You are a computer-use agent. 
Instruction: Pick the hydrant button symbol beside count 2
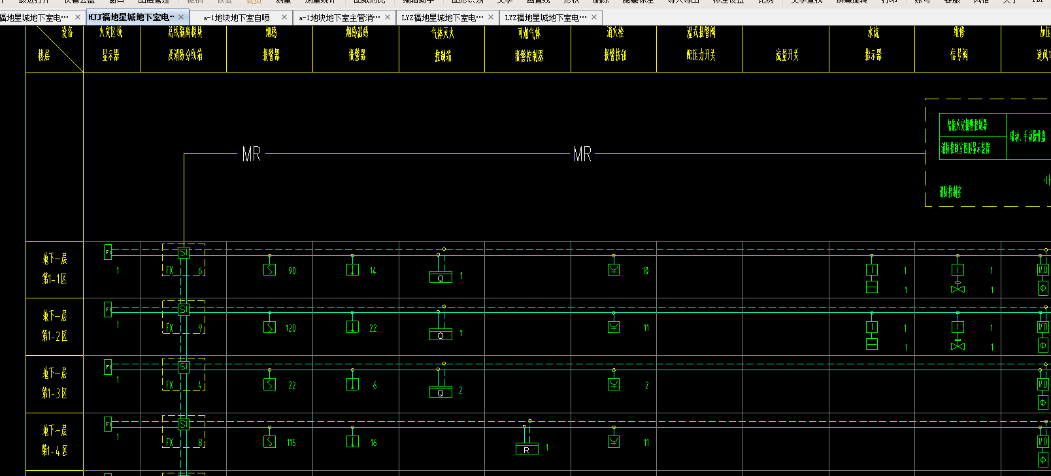click(x=614, y=385)
